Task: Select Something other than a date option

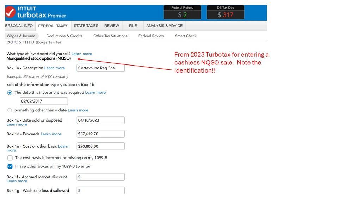Action: [10, 110]
